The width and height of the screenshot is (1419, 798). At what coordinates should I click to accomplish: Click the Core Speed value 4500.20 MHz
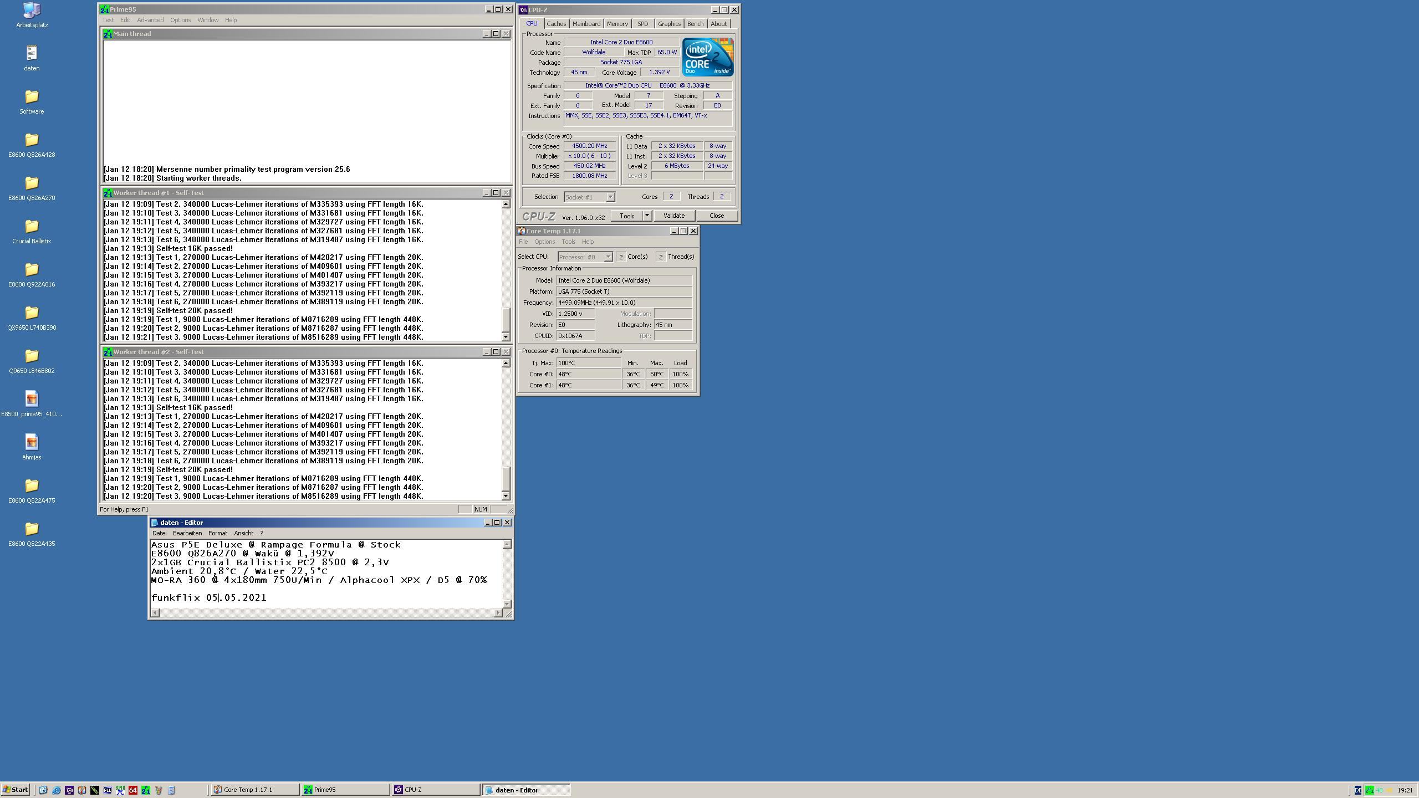[x=589, y=146]
